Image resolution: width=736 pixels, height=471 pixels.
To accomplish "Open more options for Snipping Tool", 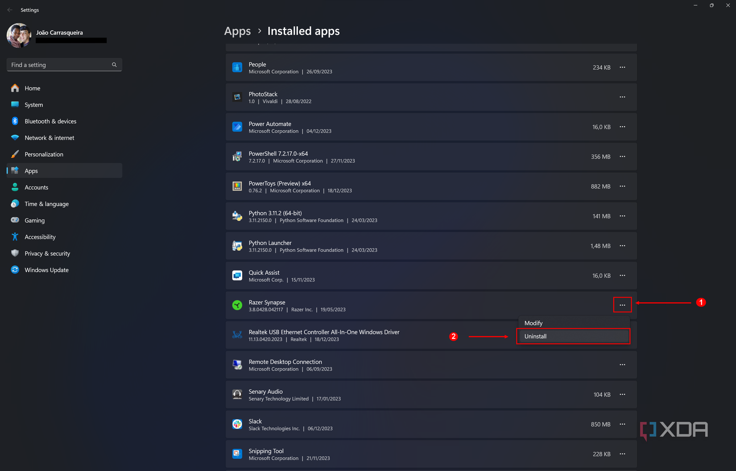I will (x=622, y=454).
